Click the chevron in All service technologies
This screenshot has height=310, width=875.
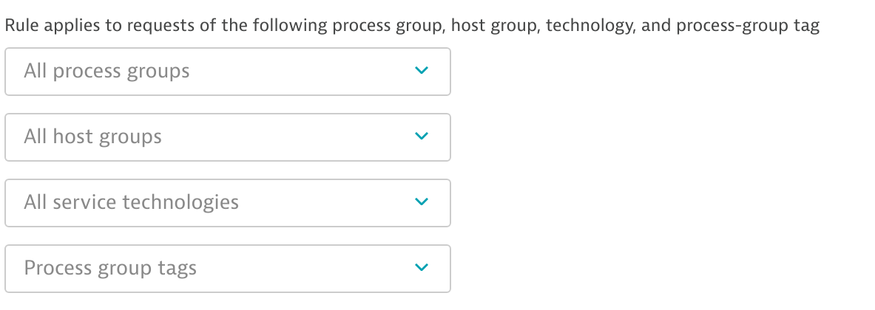[421, 202]
